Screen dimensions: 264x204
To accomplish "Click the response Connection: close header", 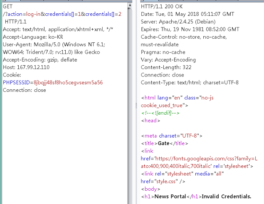I will pos(162,75).
